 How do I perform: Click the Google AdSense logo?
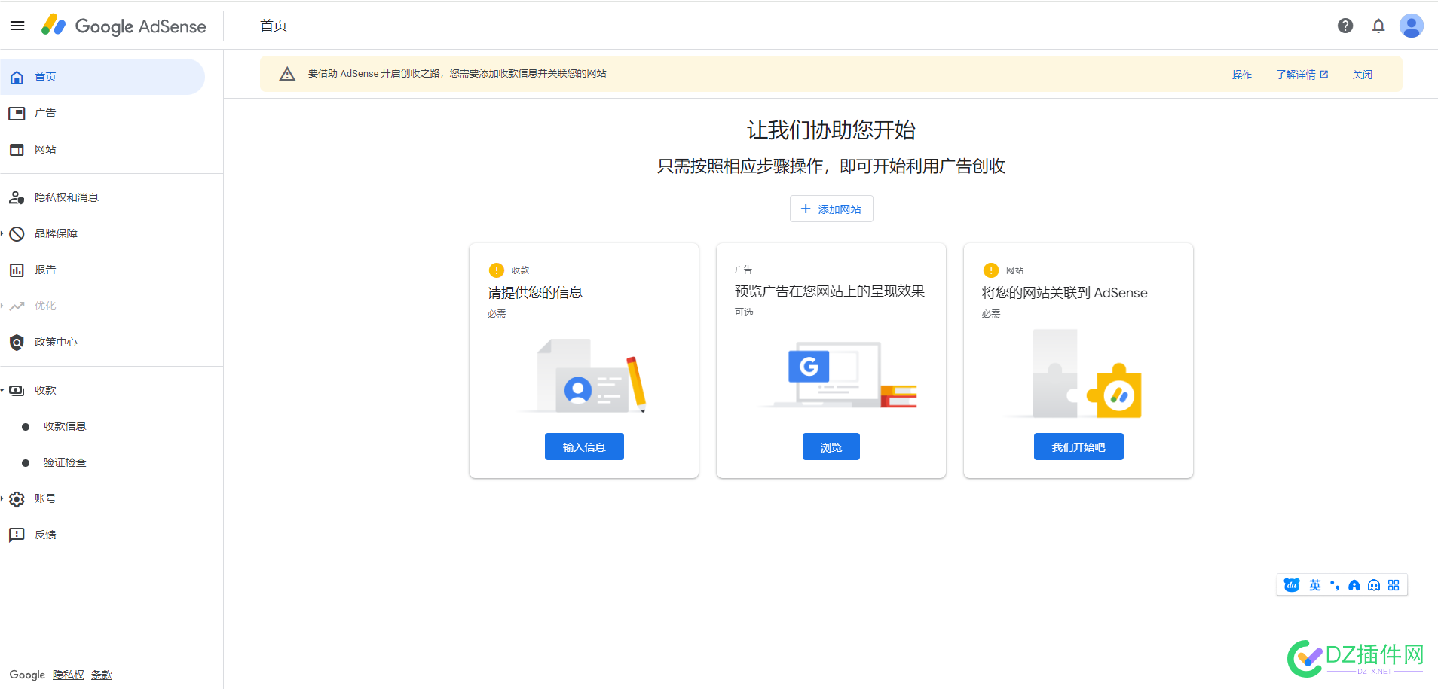124,26
